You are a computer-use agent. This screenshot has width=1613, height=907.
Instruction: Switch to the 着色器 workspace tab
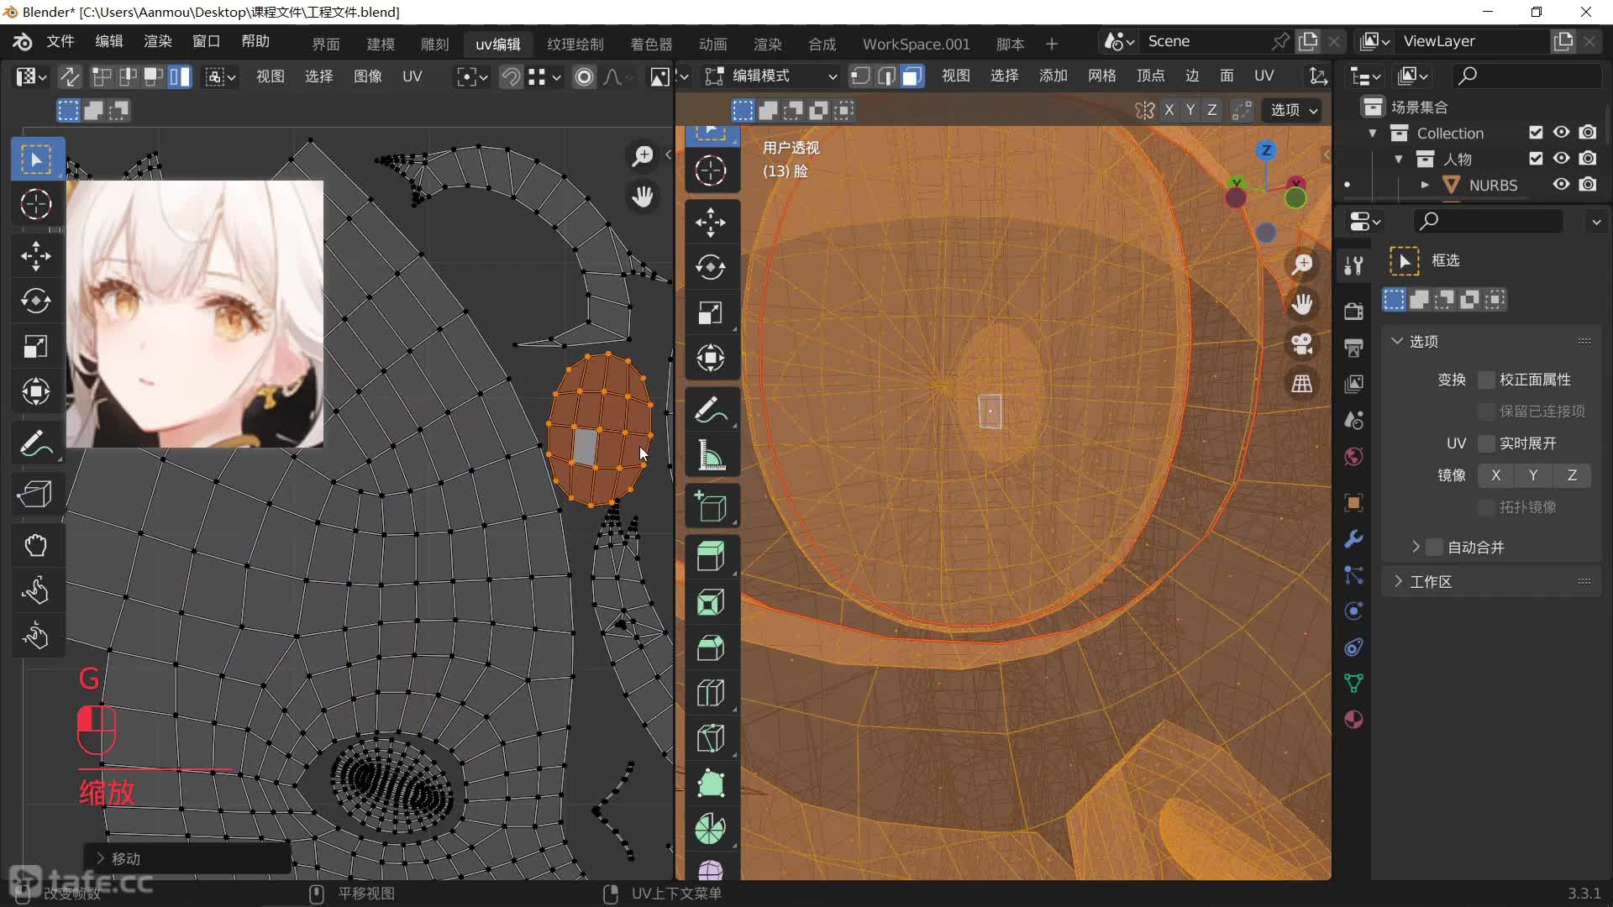(x=651, y=44)
